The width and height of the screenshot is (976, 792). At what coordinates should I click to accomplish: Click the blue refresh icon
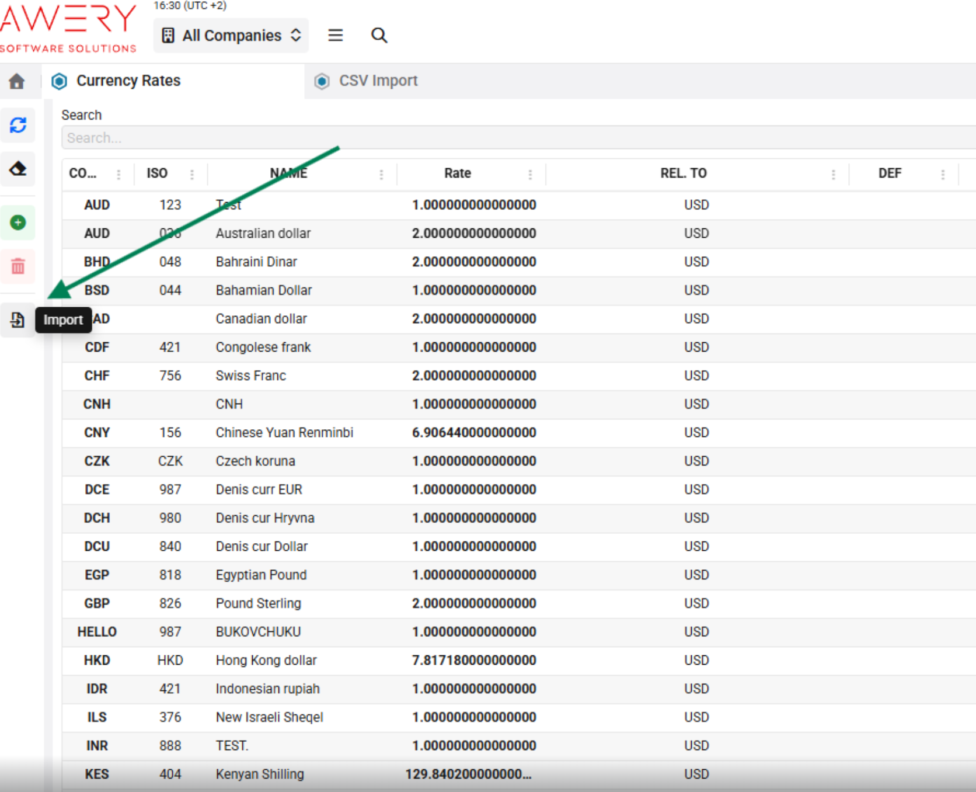(x=18, y=125)
